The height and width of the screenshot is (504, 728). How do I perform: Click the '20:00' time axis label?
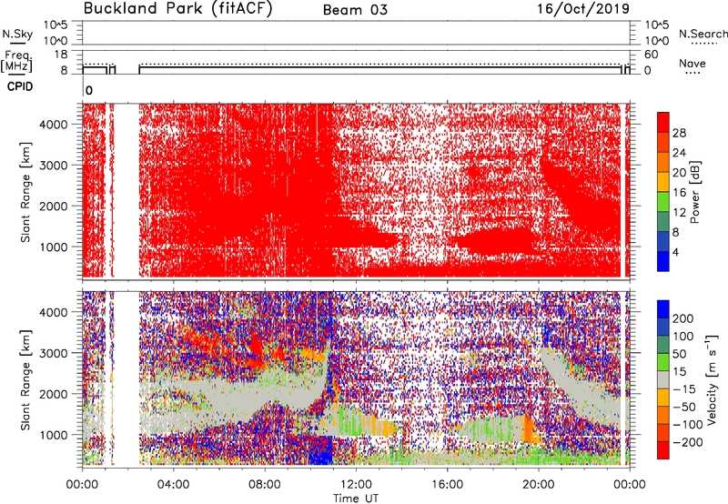click(538, 485)
